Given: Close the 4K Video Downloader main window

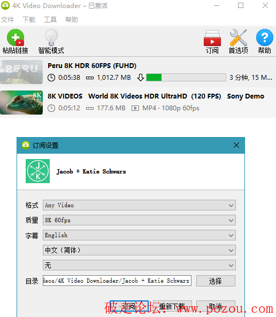Looking at the screenshot, I should point(265,5).
